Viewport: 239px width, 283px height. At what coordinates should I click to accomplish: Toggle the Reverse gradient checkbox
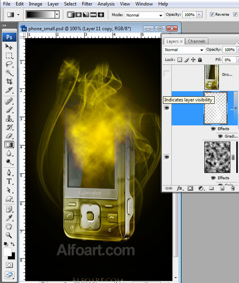click(212, 14)
